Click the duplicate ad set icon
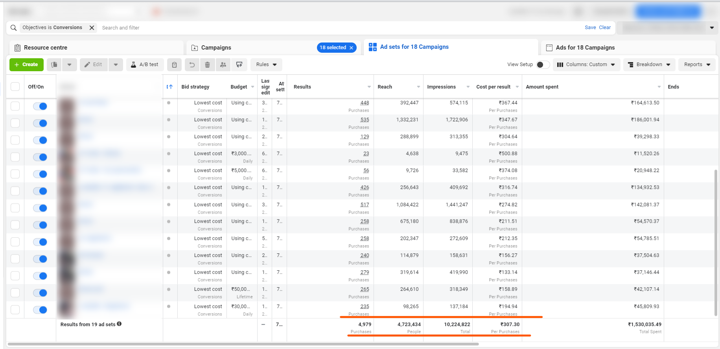 (54, 65)
